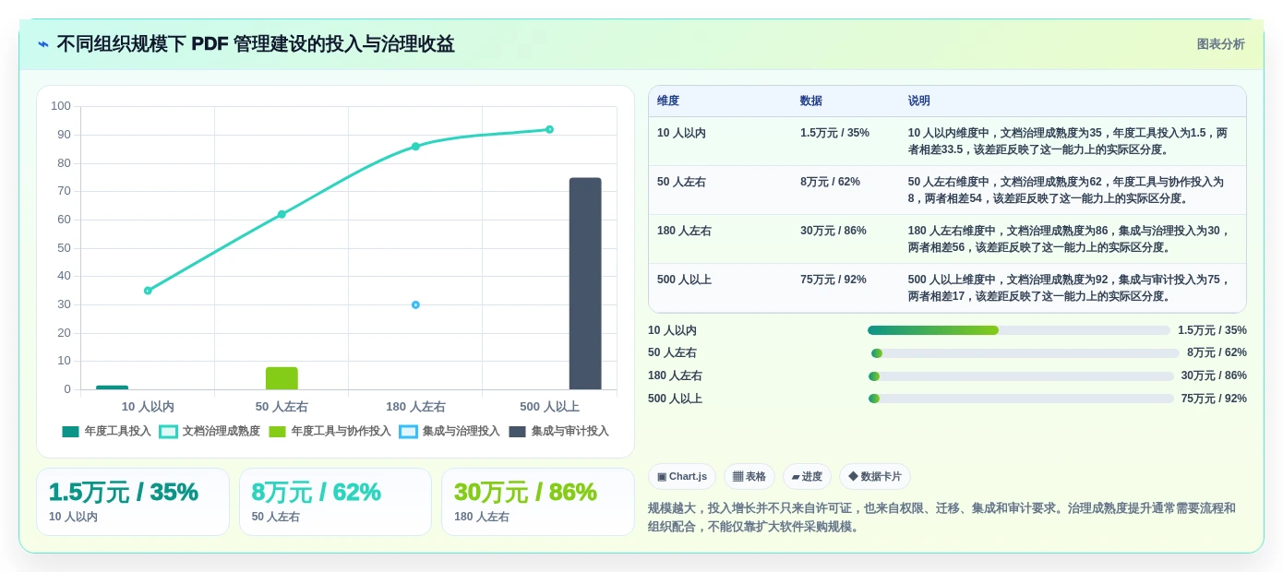Click the 100 y-axis tick label
The height and width of the screenshot is (572, 1283).
(x=61, y=106)
